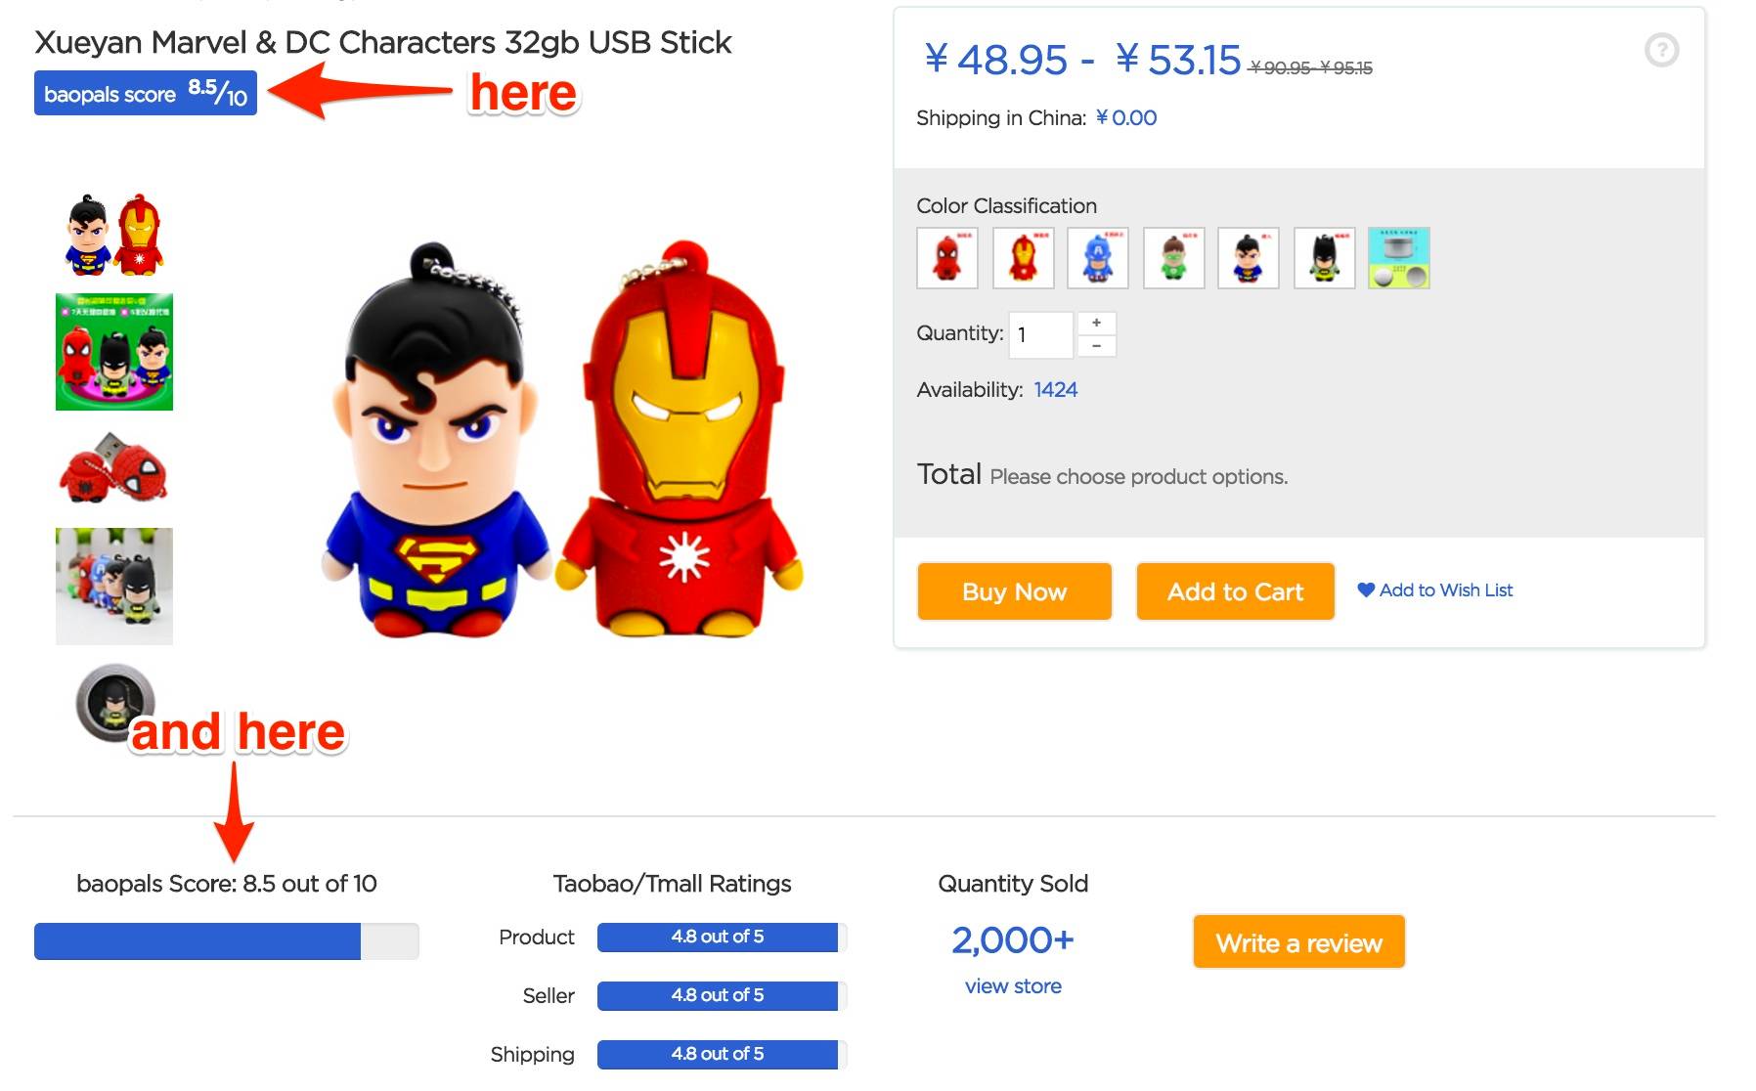Pick the Batman color option
This screenshot has width=1756, height=1091.
(x=1324, y=258)
